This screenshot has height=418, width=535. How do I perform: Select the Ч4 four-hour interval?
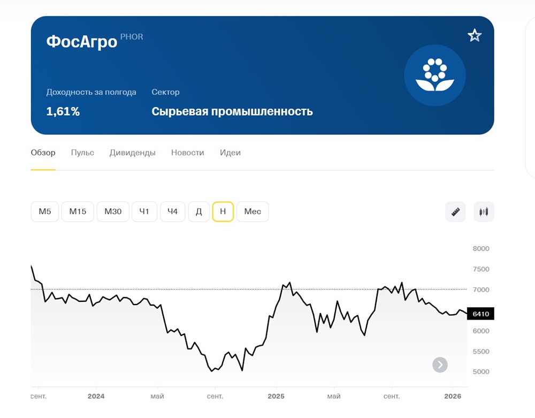pos(172,211)
